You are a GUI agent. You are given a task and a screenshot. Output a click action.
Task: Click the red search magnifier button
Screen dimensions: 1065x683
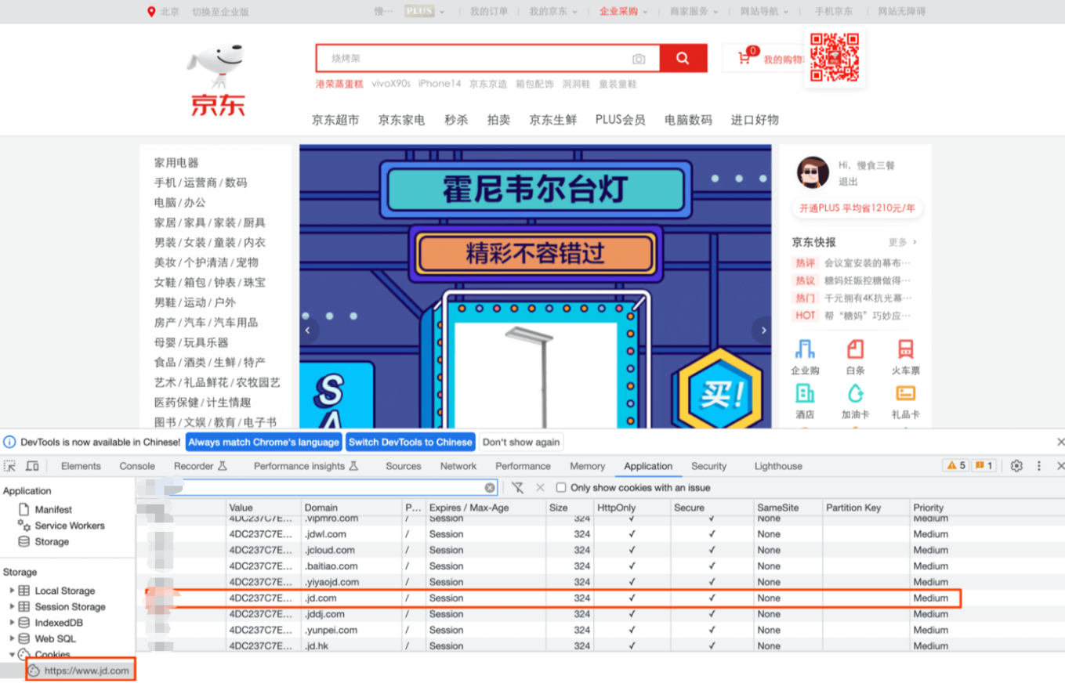point(683,58)
